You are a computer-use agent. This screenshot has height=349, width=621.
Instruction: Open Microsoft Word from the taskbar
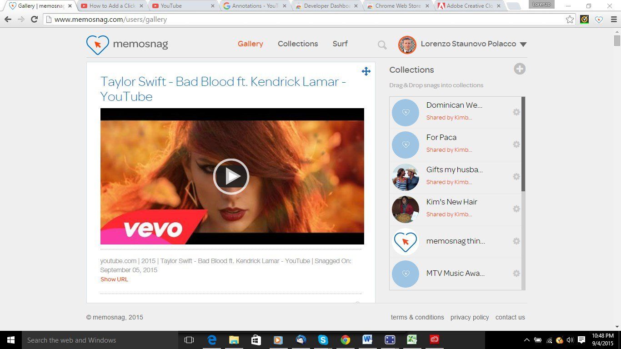coord(368,340)
